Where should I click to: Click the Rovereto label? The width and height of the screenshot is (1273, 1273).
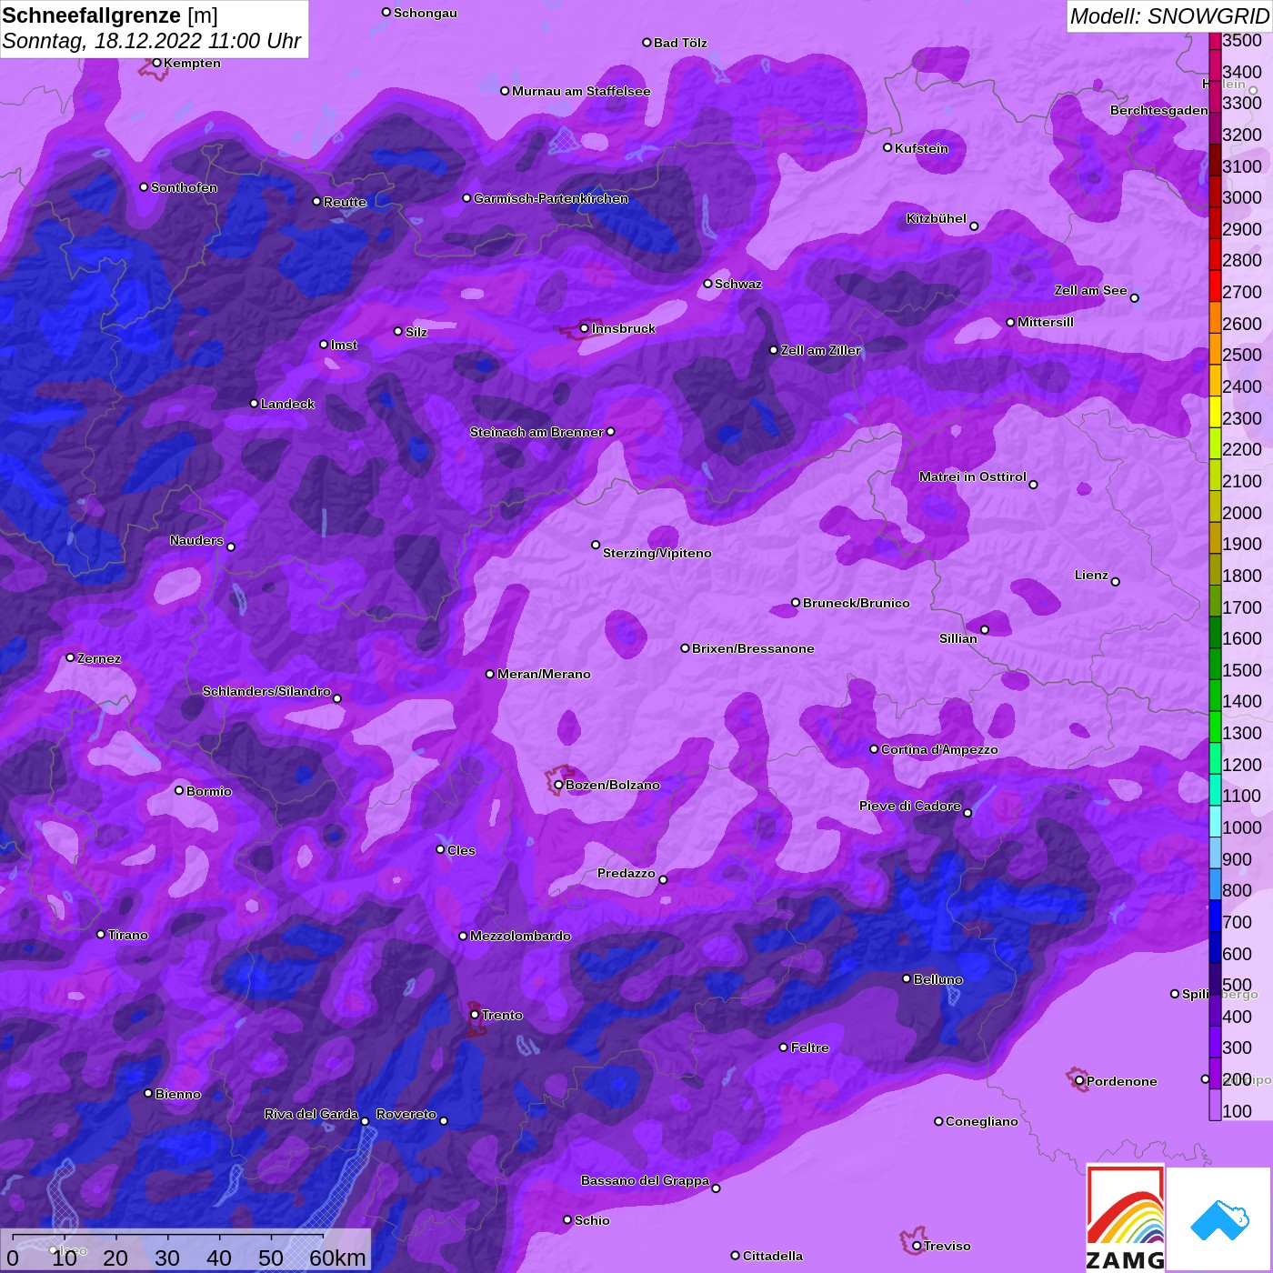click(x=406, y=1114)
